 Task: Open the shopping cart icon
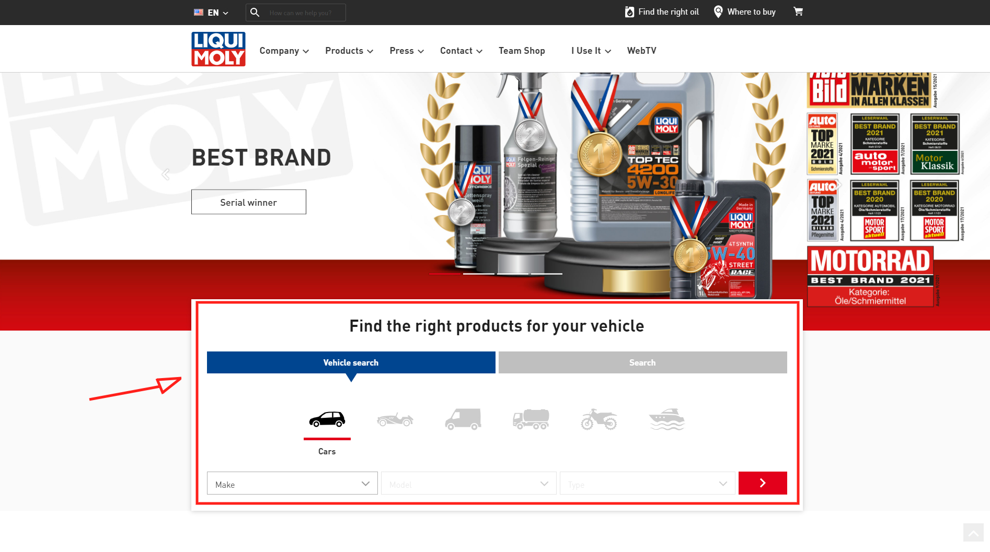coord(798,11)
